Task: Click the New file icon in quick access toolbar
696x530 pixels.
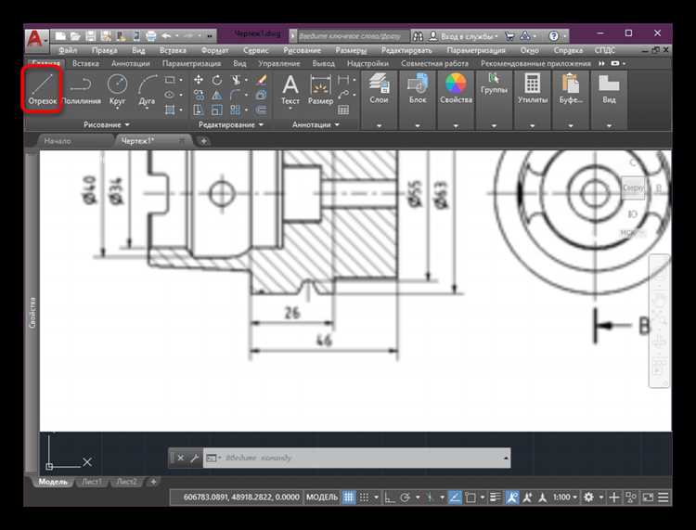Action: point(61,36)
